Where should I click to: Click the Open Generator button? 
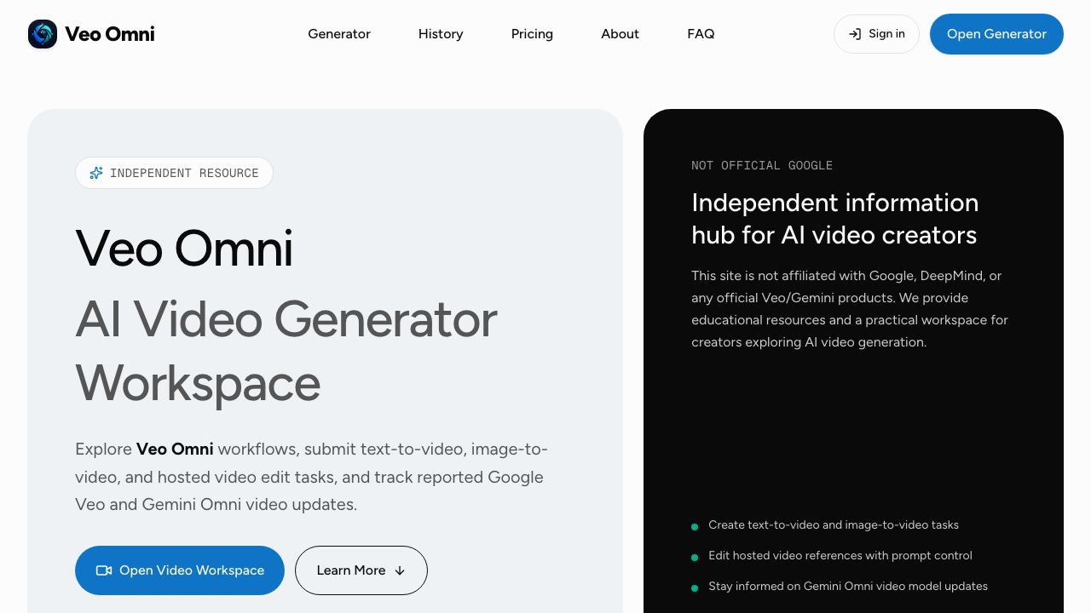click(x=996, y=34)
